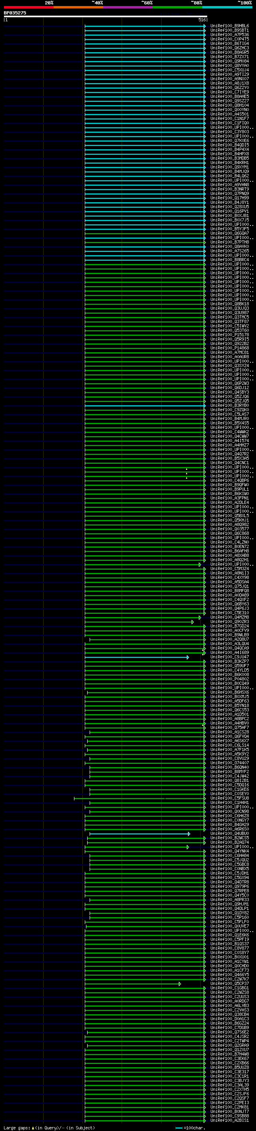Select the UniRef100_A9TI29 label

pyautogui.click(x=230, y=74)
